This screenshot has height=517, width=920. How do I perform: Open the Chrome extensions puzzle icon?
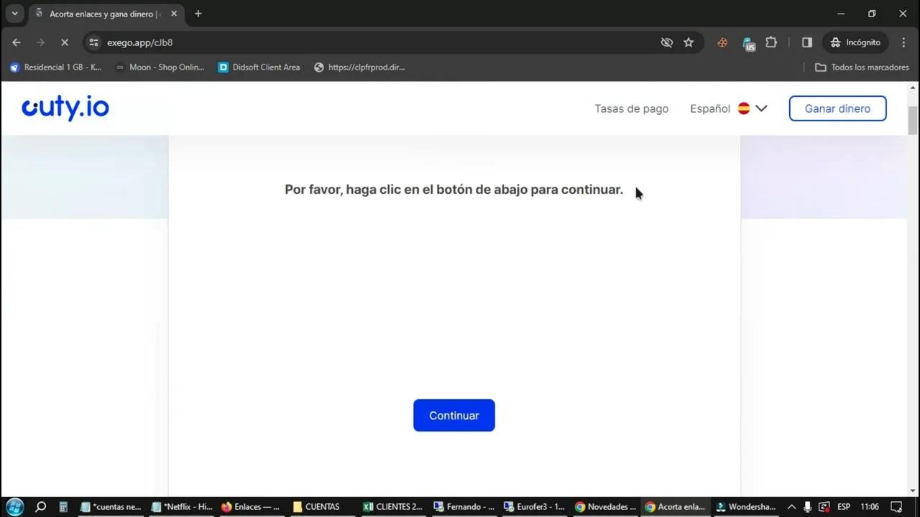point(771,42)
